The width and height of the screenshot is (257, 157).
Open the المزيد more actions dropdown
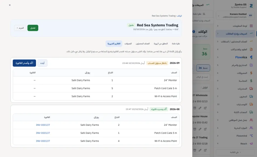(20, 28)
